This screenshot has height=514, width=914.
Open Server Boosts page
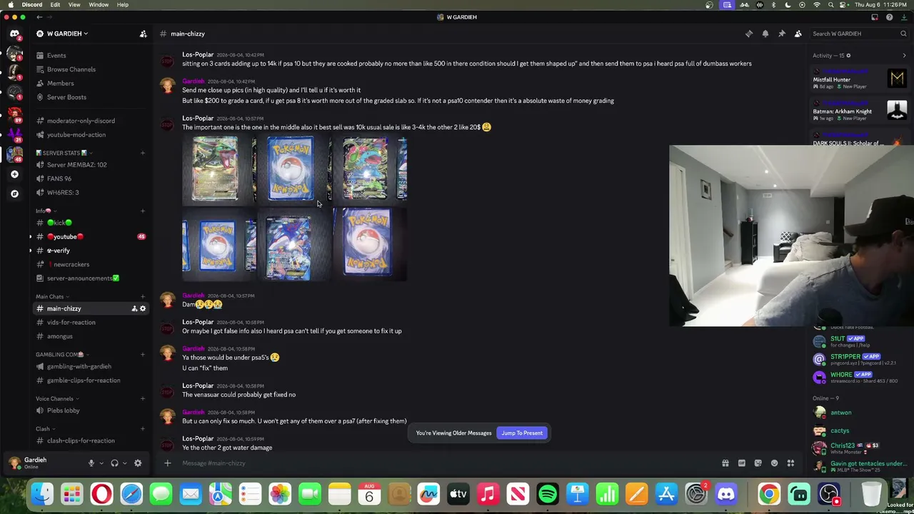pos(66,97)
